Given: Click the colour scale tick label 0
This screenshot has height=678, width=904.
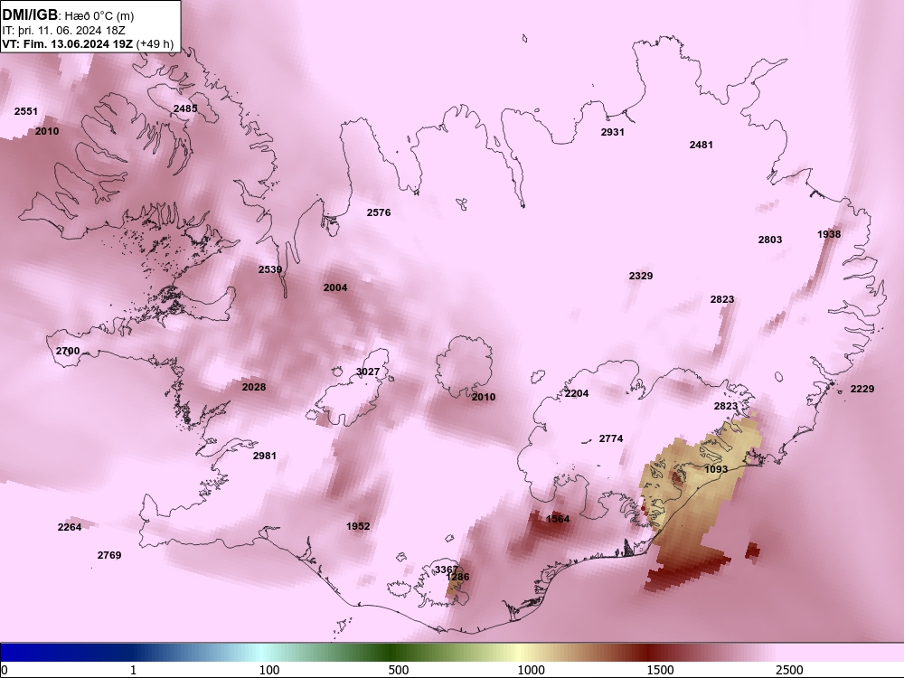Looking at the screenshot, I should (x=5, y=670).
